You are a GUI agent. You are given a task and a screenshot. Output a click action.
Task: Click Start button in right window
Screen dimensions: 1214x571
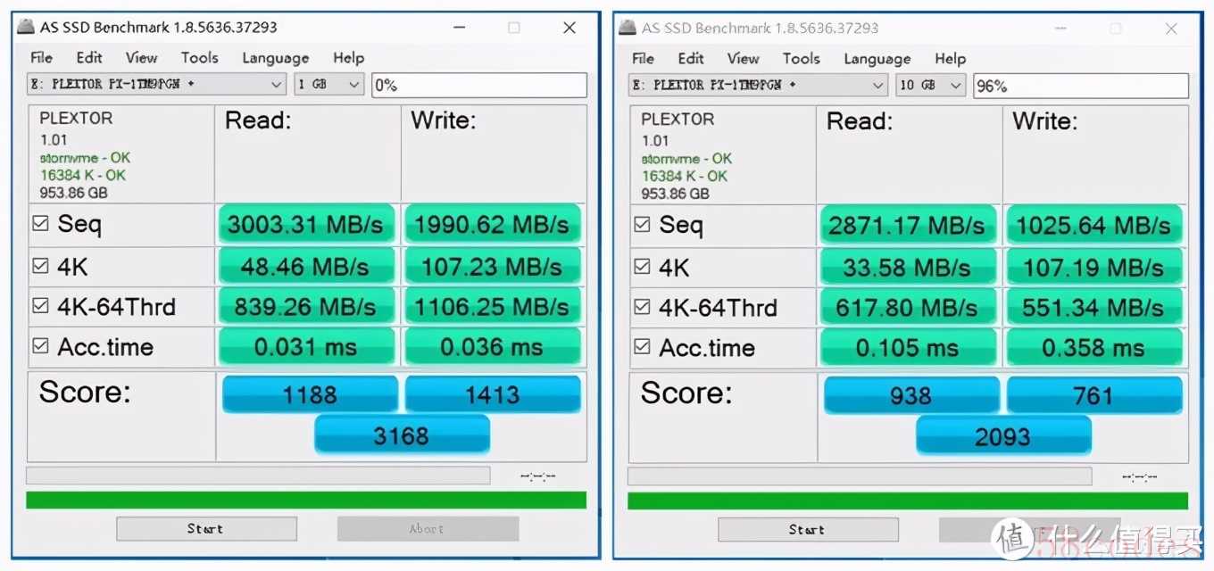tap(808, 529)
